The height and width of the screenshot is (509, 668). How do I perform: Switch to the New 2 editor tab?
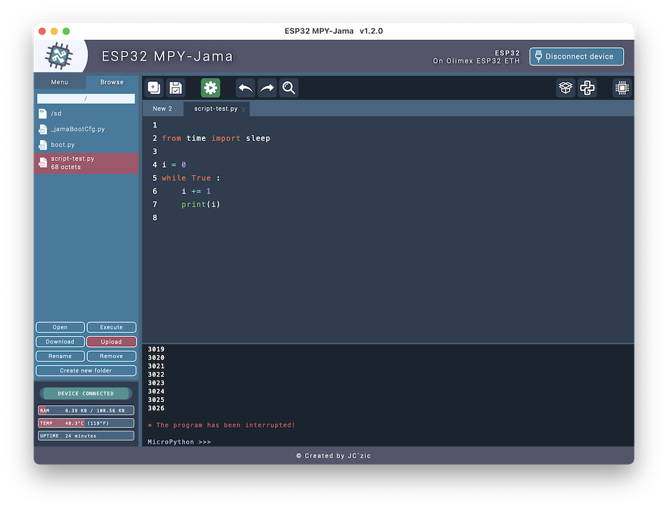coord(162,109)
